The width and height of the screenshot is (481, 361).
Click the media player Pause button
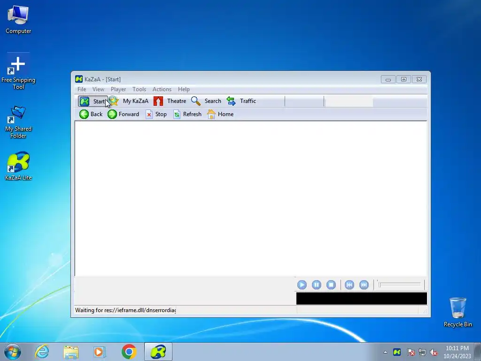(x=317, y=285)
